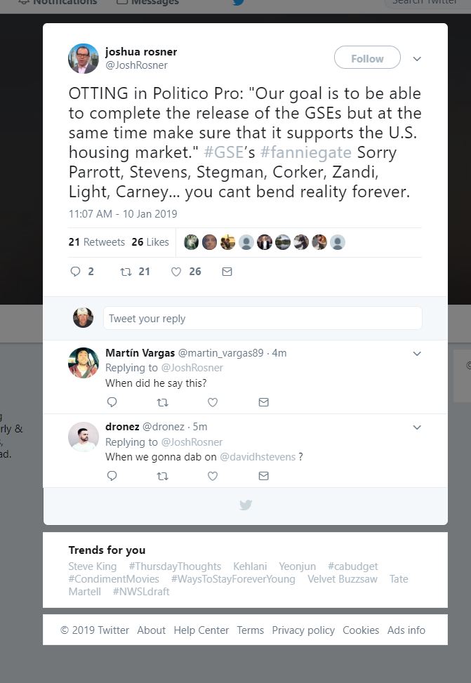The image size is (471, 683).
Task: Reply to joshua rosner's main tweet
Action: coord(76,272)
